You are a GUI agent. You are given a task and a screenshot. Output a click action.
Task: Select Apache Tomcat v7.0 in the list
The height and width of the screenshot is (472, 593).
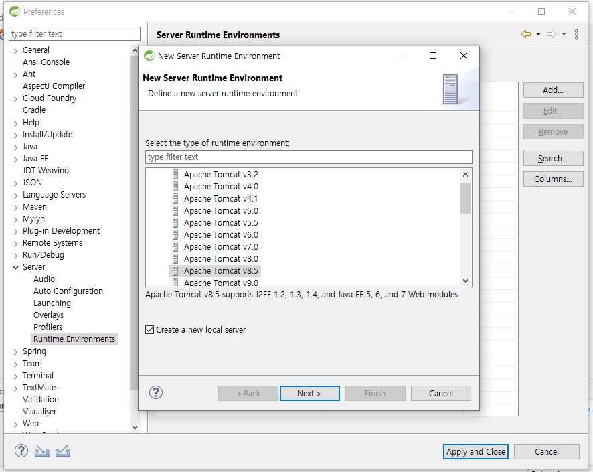coord(221,247)
